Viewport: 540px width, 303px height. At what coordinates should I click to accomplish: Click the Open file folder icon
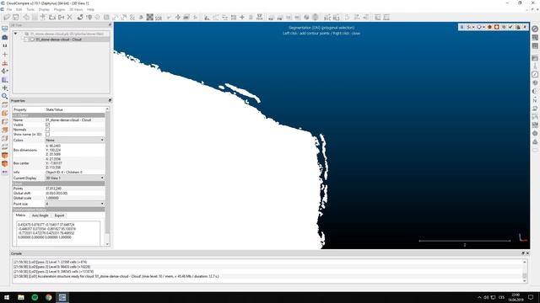coord(7,17)
